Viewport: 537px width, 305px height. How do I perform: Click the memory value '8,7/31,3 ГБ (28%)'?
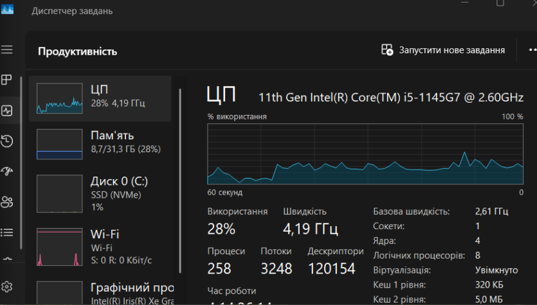[x=125, y=149]
